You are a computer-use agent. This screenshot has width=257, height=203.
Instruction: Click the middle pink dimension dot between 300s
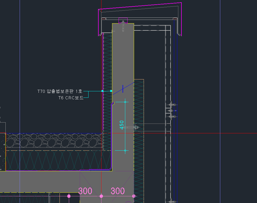point(101,196)
